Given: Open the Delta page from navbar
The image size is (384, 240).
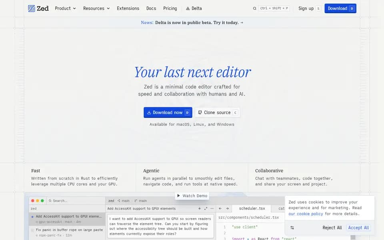Looking at the screenshot, I should click(x=194, y=8).
